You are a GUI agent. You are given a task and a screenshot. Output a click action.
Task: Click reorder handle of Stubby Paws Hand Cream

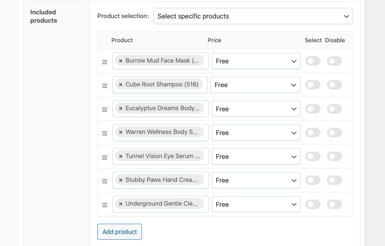coord(105,181)
